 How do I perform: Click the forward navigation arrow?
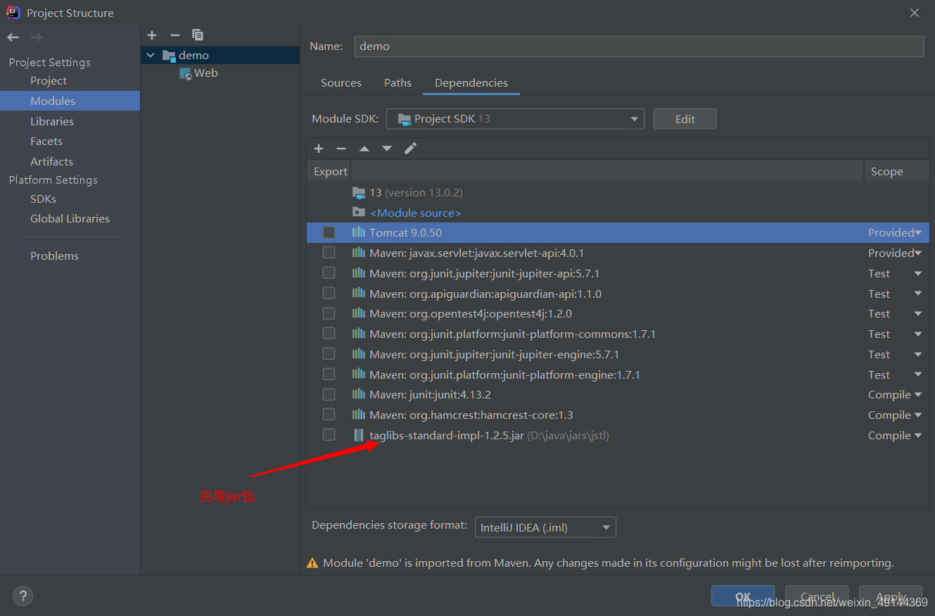click(x=37, y=37)
